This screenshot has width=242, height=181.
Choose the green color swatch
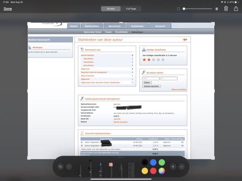click(162, 162)
